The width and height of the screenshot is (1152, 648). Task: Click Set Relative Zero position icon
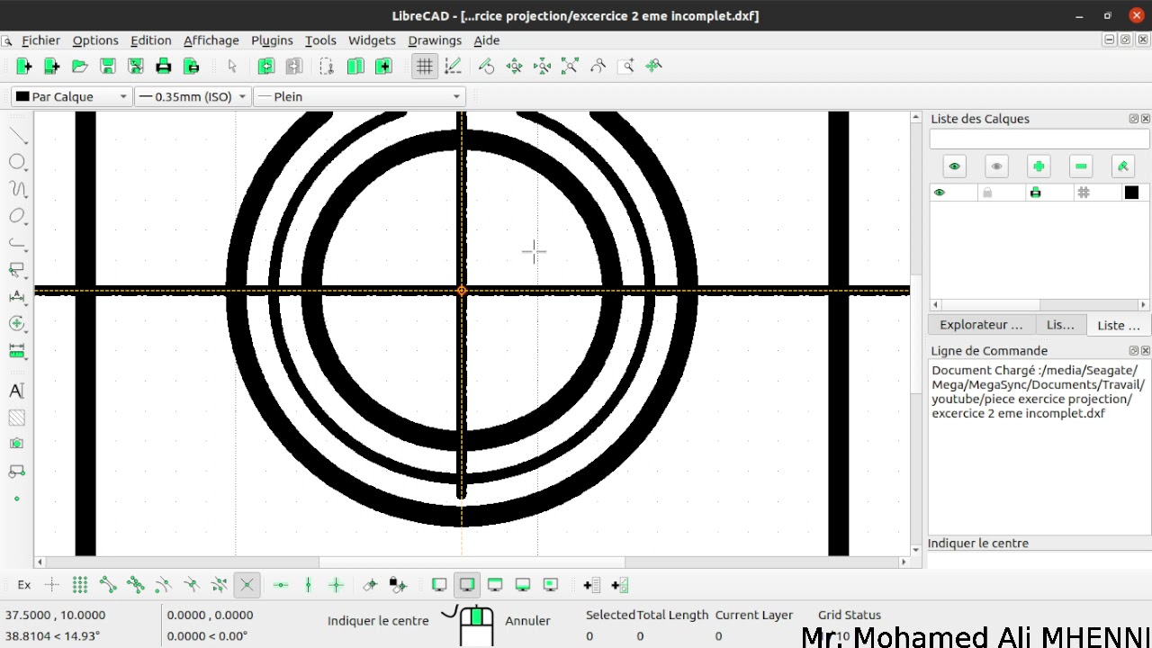pos(370,585)
